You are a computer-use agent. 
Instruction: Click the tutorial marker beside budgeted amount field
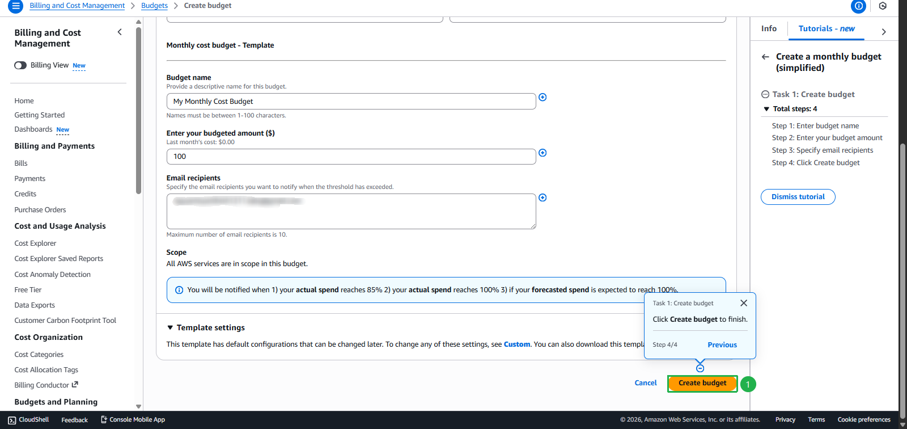click(542, 153)
